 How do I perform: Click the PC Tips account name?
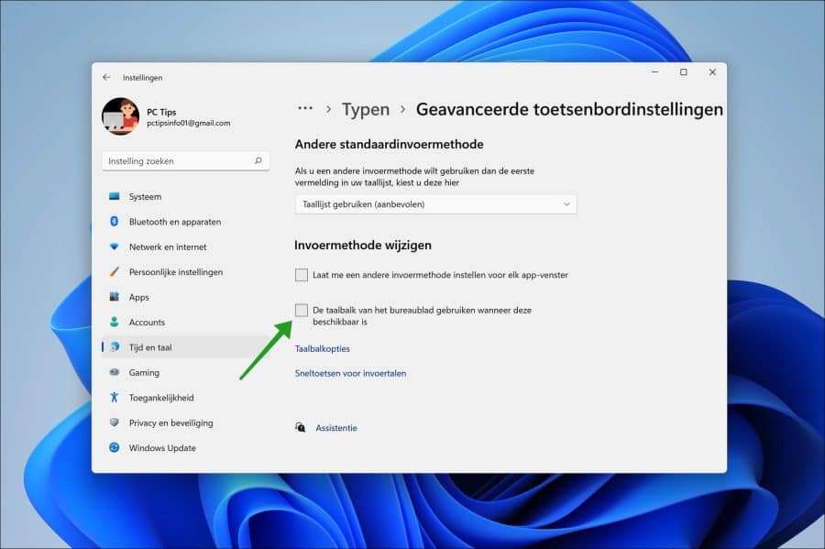pyautogui.click(x=161, y=112)
